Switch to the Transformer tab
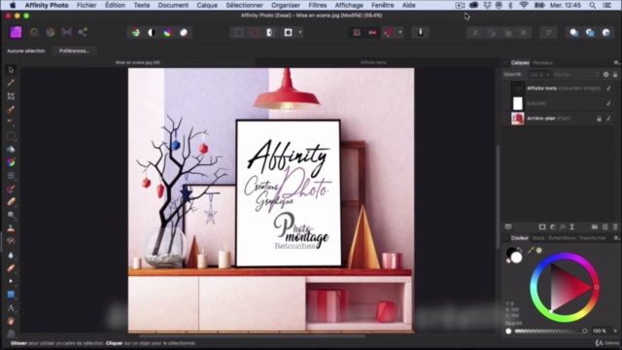Screen dimensions: 622x350 coord(593,238)
